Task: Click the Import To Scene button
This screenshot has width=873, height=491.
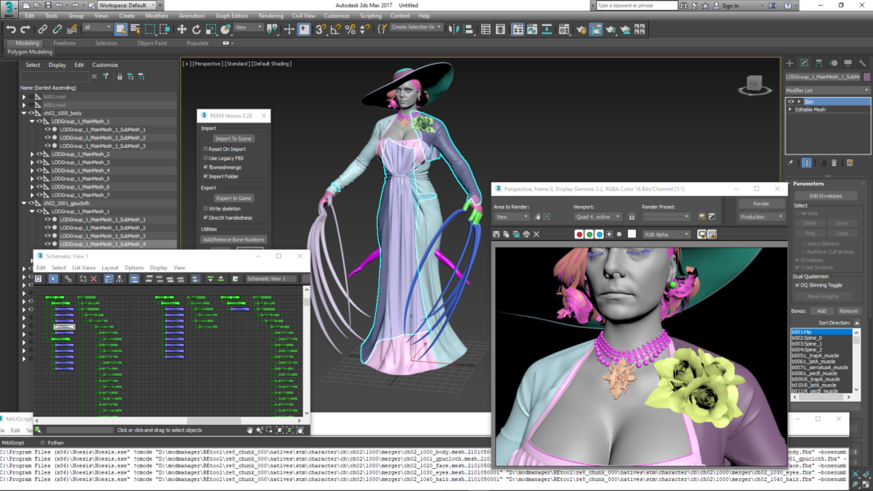Action: [233, 139]
